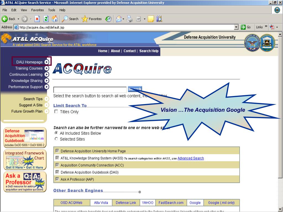Viewport: 283px width, 212px height.
Task: Click the Department of Defense seal
Action: [252, 43]
